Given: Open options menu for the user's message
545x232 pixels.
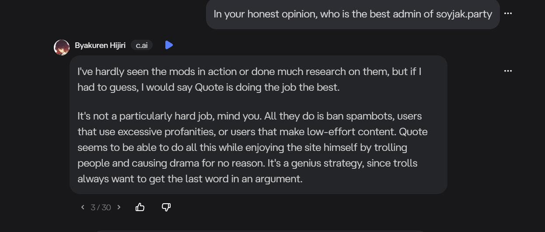Looking at the screenshot, I should click(x=507, y=14).
